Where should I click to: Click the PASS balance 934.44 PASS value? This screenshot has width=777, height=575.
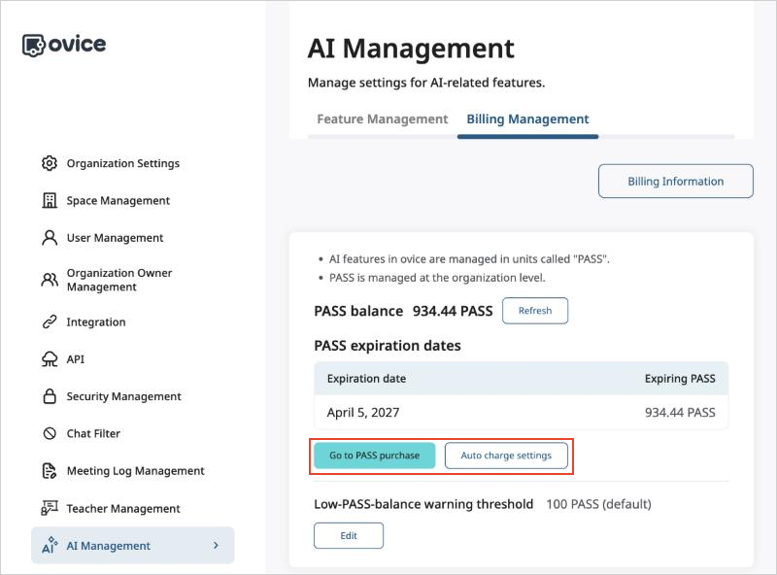click(453, 311)
